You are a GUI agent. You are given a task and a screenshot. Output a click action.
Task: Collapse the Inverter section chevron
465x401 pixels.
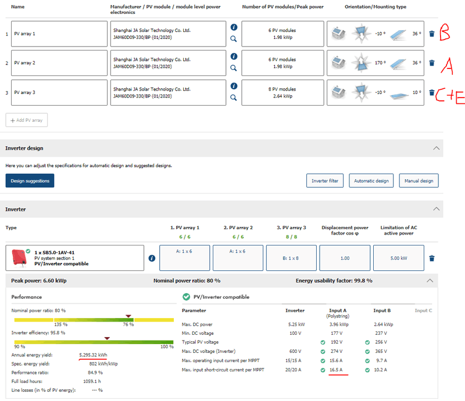click(437, 209)
